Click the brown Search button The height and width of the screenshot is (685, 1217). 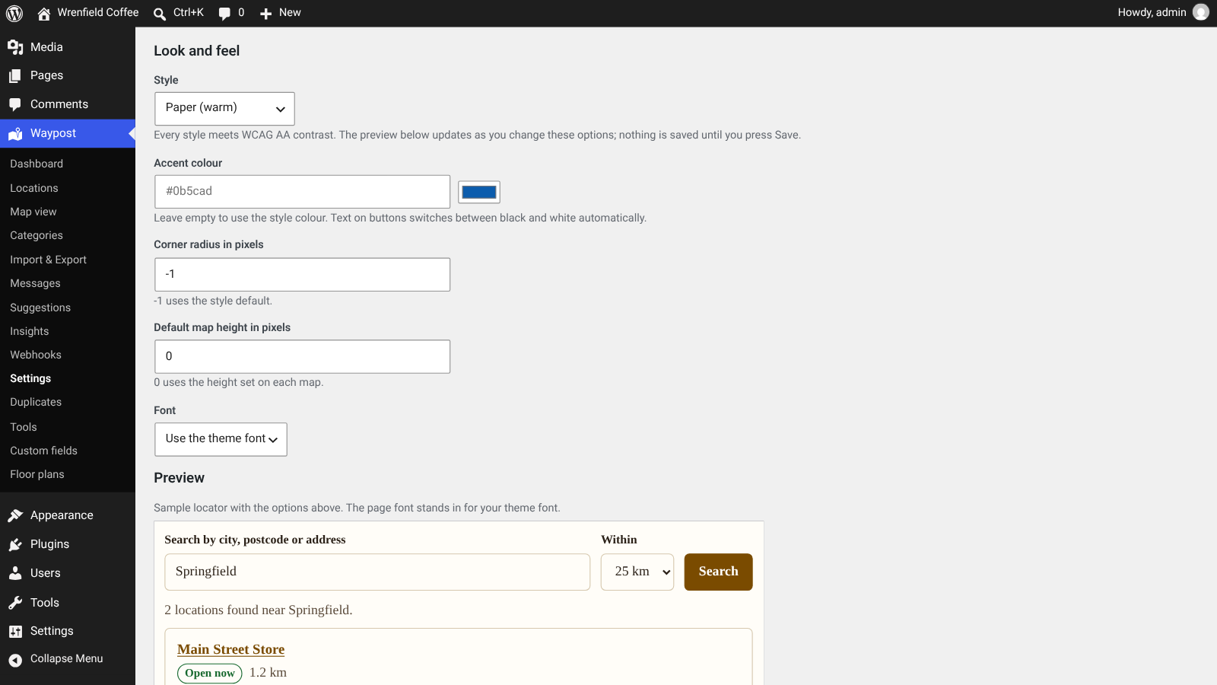[718, 572]
